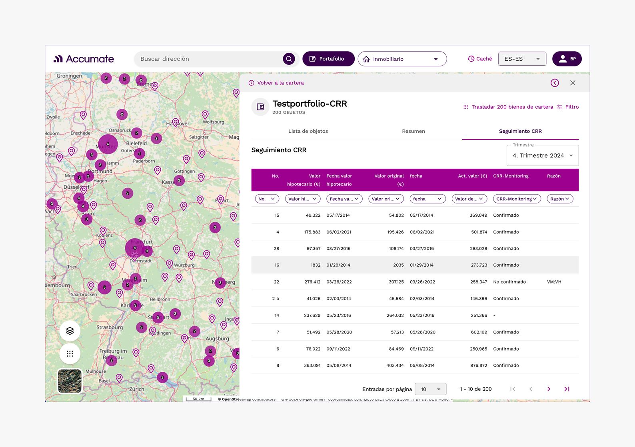The image size is (635, 447).
Task: Click the map pin near Zwolle
Action: click(x=83, y=115)
